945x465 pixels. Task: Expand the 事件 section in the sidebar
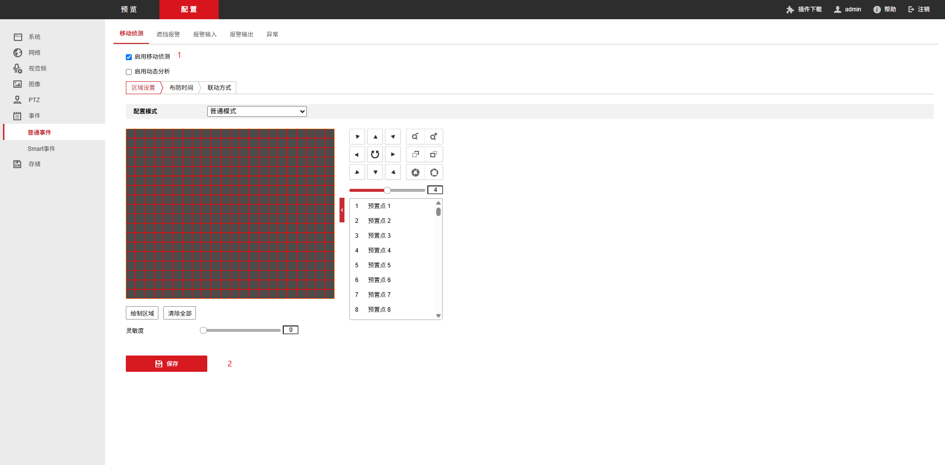coord(35,116)
